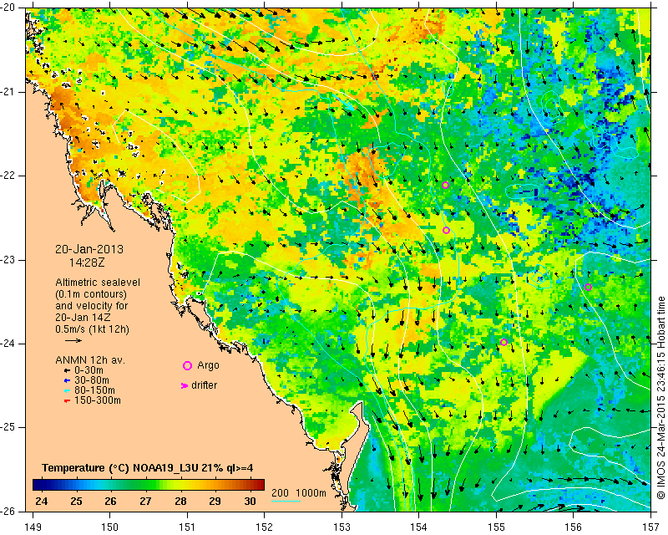The image size is (668, 535).
Task: Click the 'Altimetric sealevel' text
Action: (x=98, y=283)
